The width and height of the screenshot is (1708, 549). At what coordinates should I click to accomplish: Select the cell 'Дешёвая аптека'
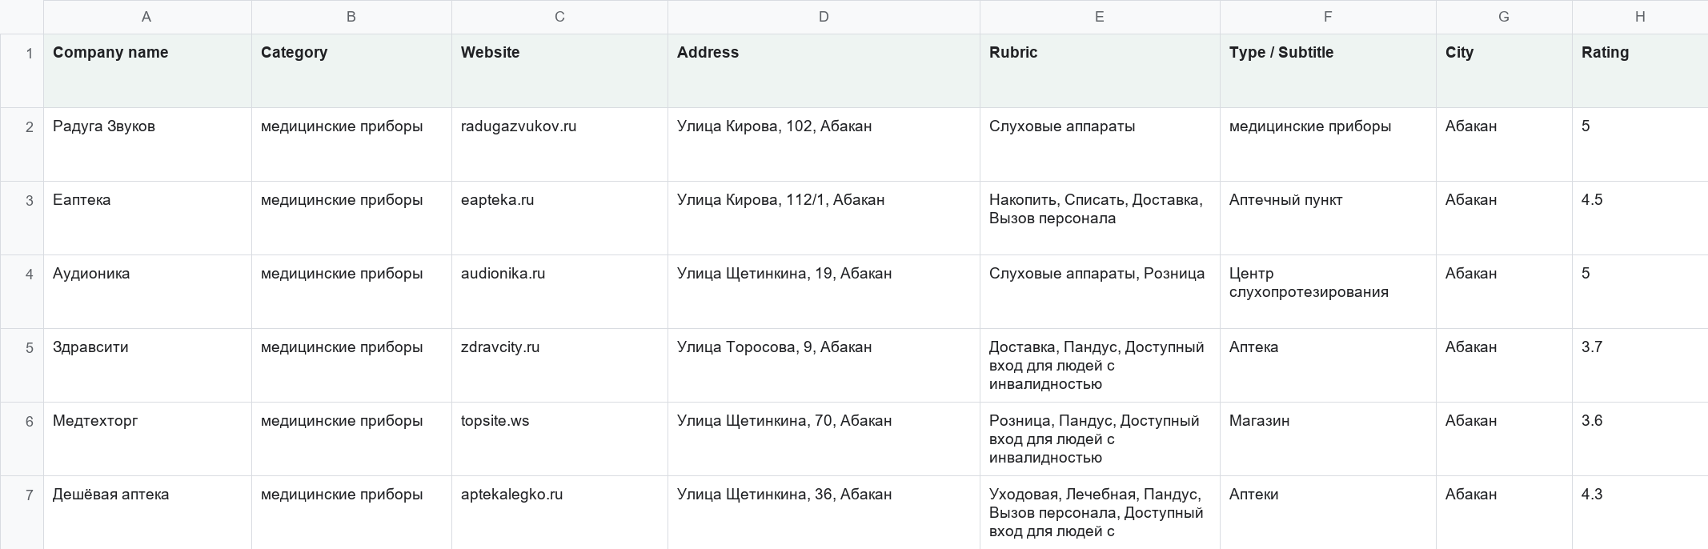click(x=147, y=512)
